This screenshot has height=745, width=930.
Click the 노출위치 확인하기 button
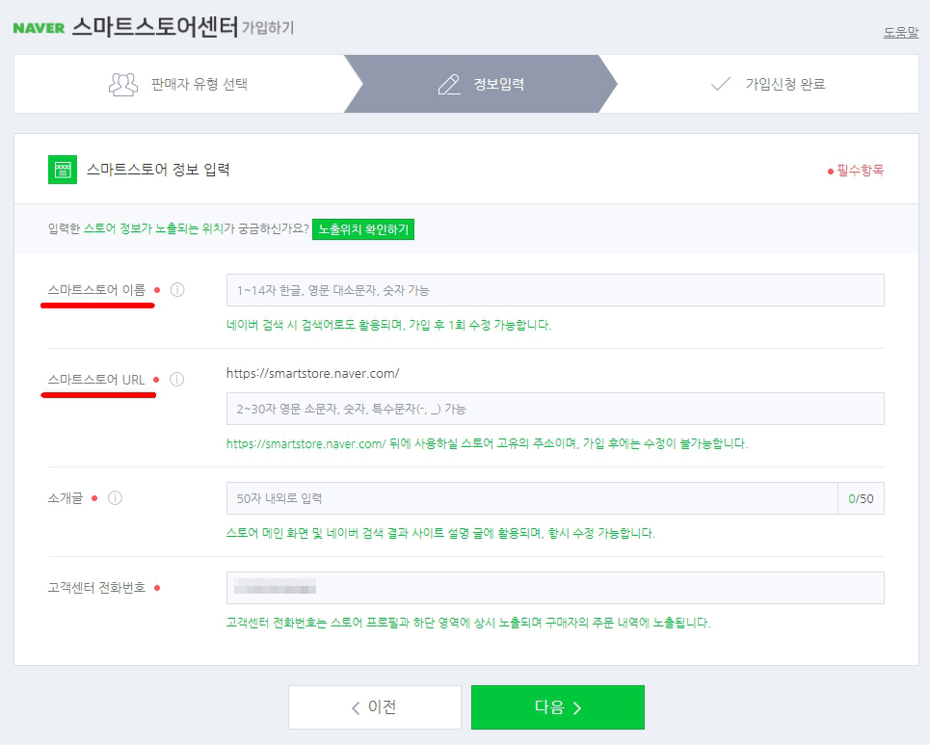pos(363,229)
